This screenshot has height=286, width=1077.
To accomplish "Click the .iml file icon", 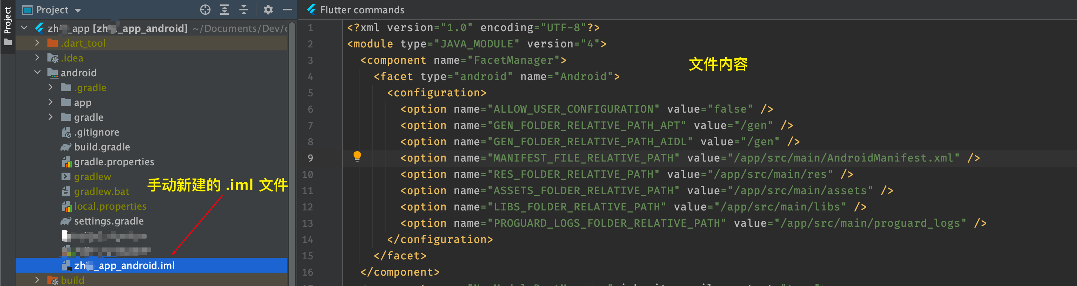I will click(x=66, y=265).
